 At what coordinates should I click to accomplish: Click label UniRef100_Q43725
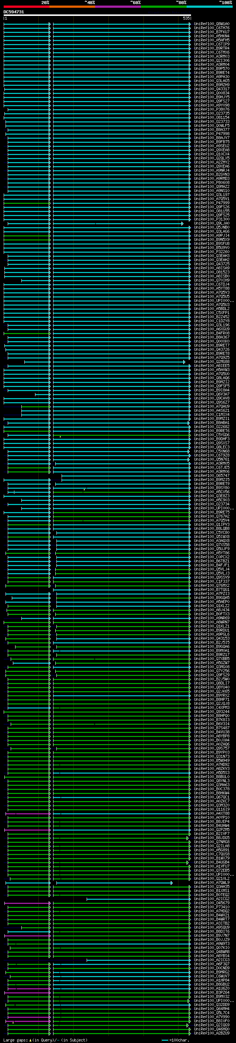[212, 264]
